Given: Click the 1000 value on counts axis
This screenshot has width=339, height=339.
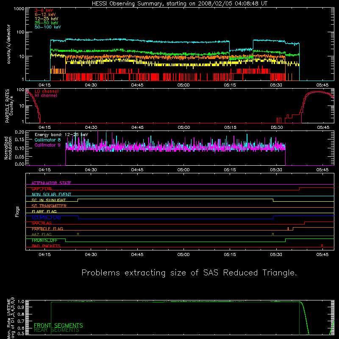Looking at the screenshot, I should pos(19,9).
